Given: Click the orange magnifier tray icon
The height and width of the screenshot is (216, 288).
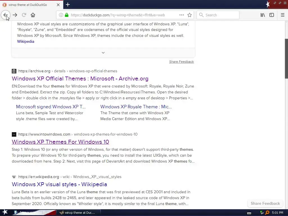Looking at the screenshot, I should tap(267, 213).
